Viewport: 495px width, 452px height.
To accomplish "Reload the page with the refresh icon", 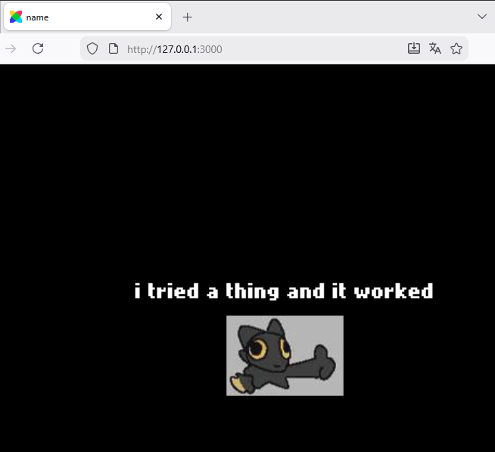I will point(38,48).
